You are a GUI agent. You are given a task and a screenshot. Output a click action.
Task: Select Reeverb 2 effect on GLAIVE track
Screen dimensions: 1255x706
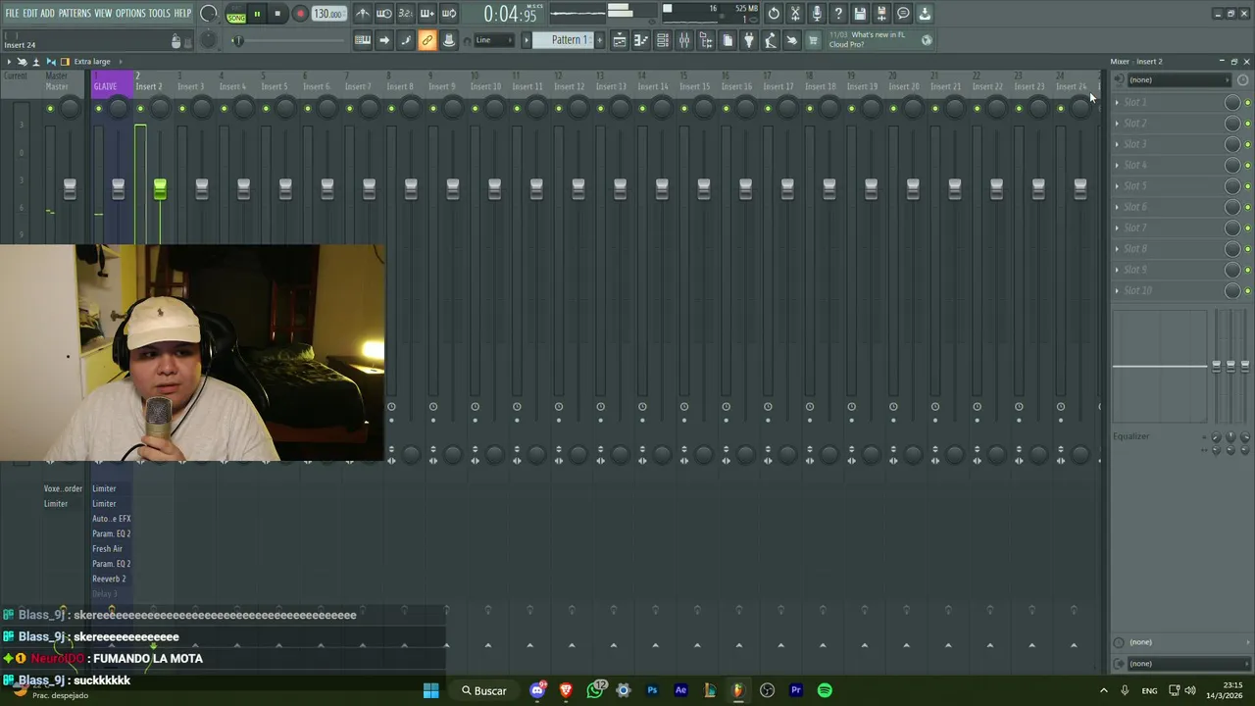pyautogui.click(x=109, y=579)
